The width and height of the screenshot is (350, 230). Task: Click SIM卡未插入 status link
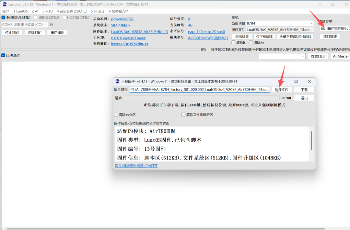pos(121,26)
